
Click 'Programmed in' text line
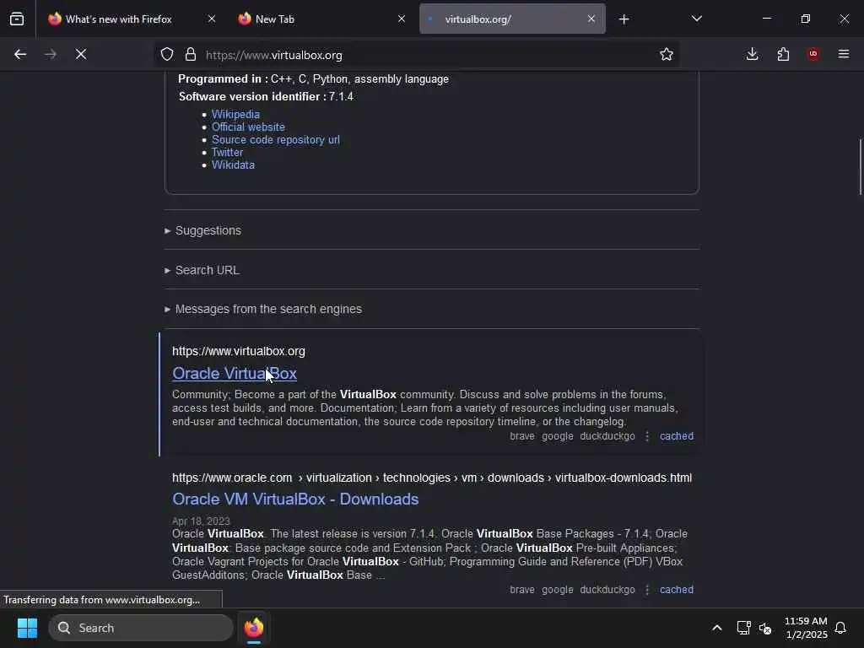(x=313, y=78)
